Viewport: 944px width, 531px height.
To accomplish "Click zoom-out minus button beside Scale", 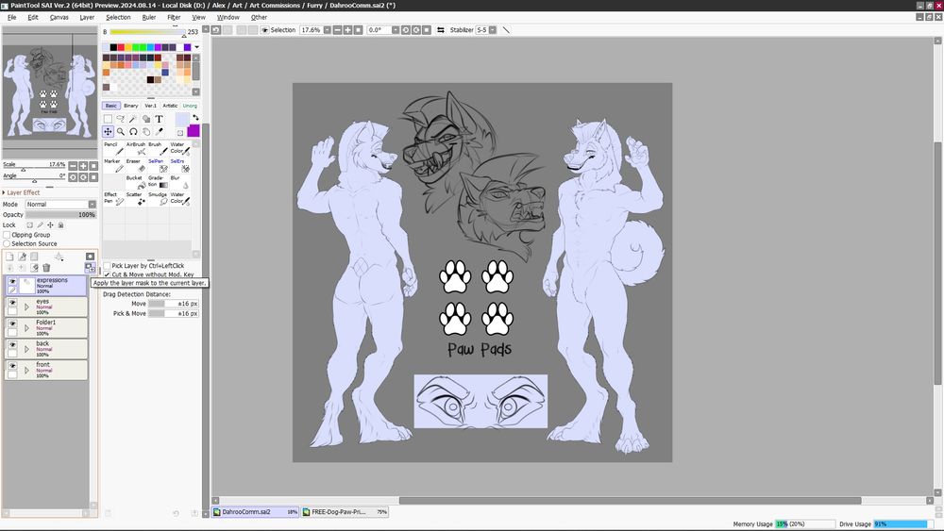I will tap(73, 166).
